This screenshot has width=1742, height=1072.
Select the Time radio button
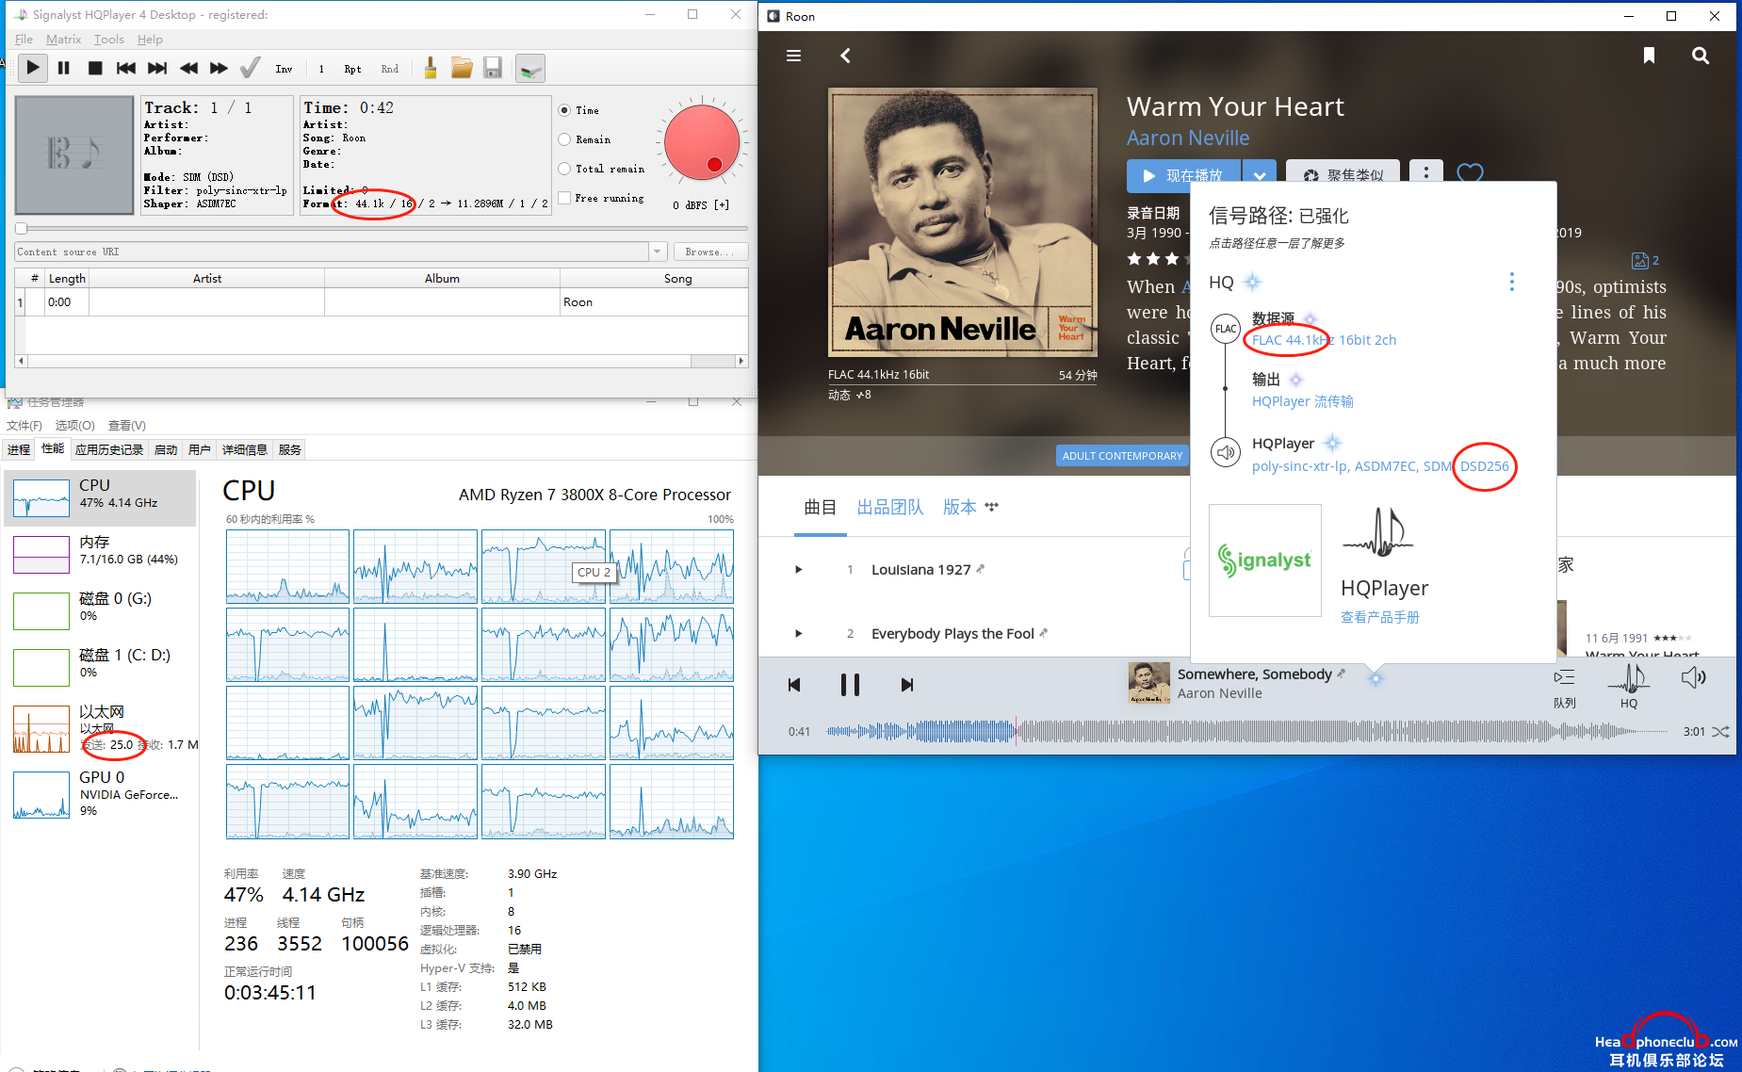(x=564, y=110)
